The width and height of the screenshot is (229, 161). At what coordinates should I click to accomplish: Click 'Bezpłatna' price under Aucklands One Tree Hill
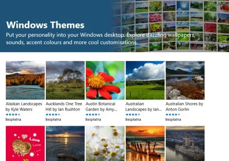pyautogui.click(x=53, y=120)
